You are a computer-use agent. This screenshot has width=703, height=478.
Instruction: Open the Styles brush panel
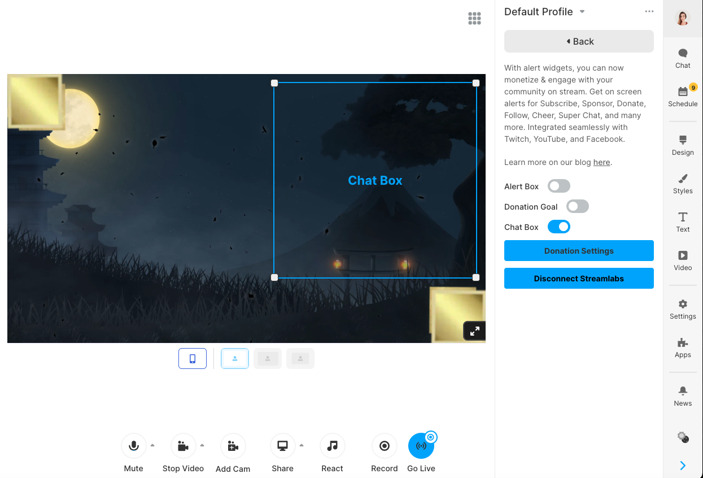pyautogui.click(x=683, y=184)
